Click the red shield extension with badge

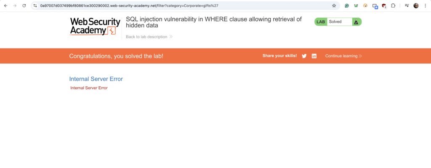pos(384,5)
